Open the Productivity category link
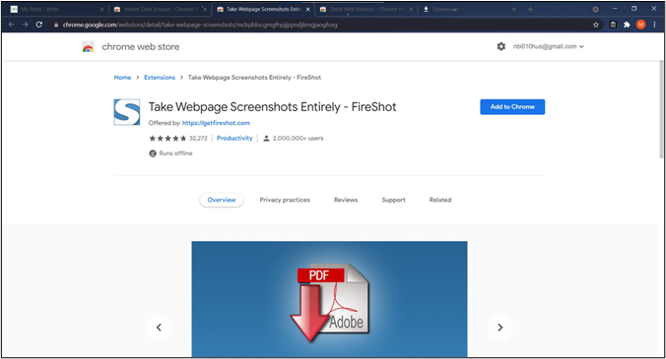666x359 pixels. click(x=234, y=138)
